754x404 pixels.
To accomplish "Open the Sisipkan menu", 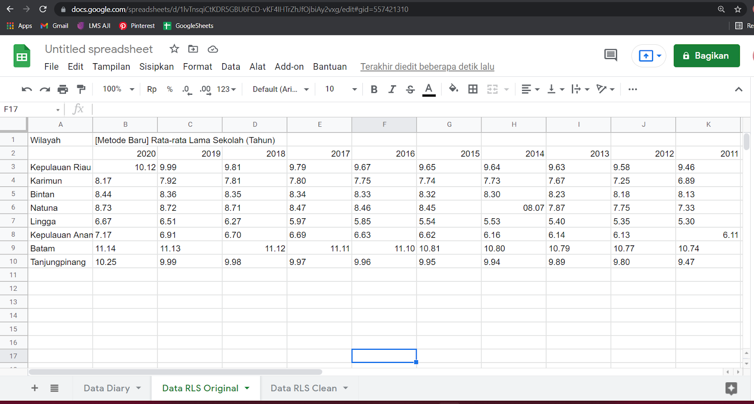I will tap(156, 66).
